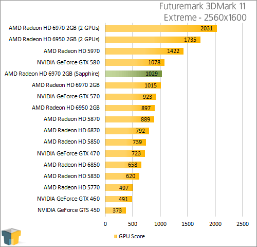Click the GPU Score legend color swatch
This screenshot has width=257, height=247.
(116, 236)
